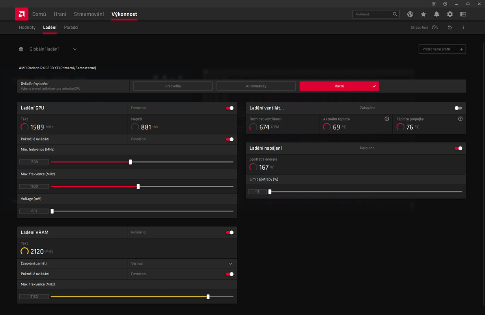Expand the Globální ladění dropdown
This screenshot has width=485, height=315.
click(75, 49)
